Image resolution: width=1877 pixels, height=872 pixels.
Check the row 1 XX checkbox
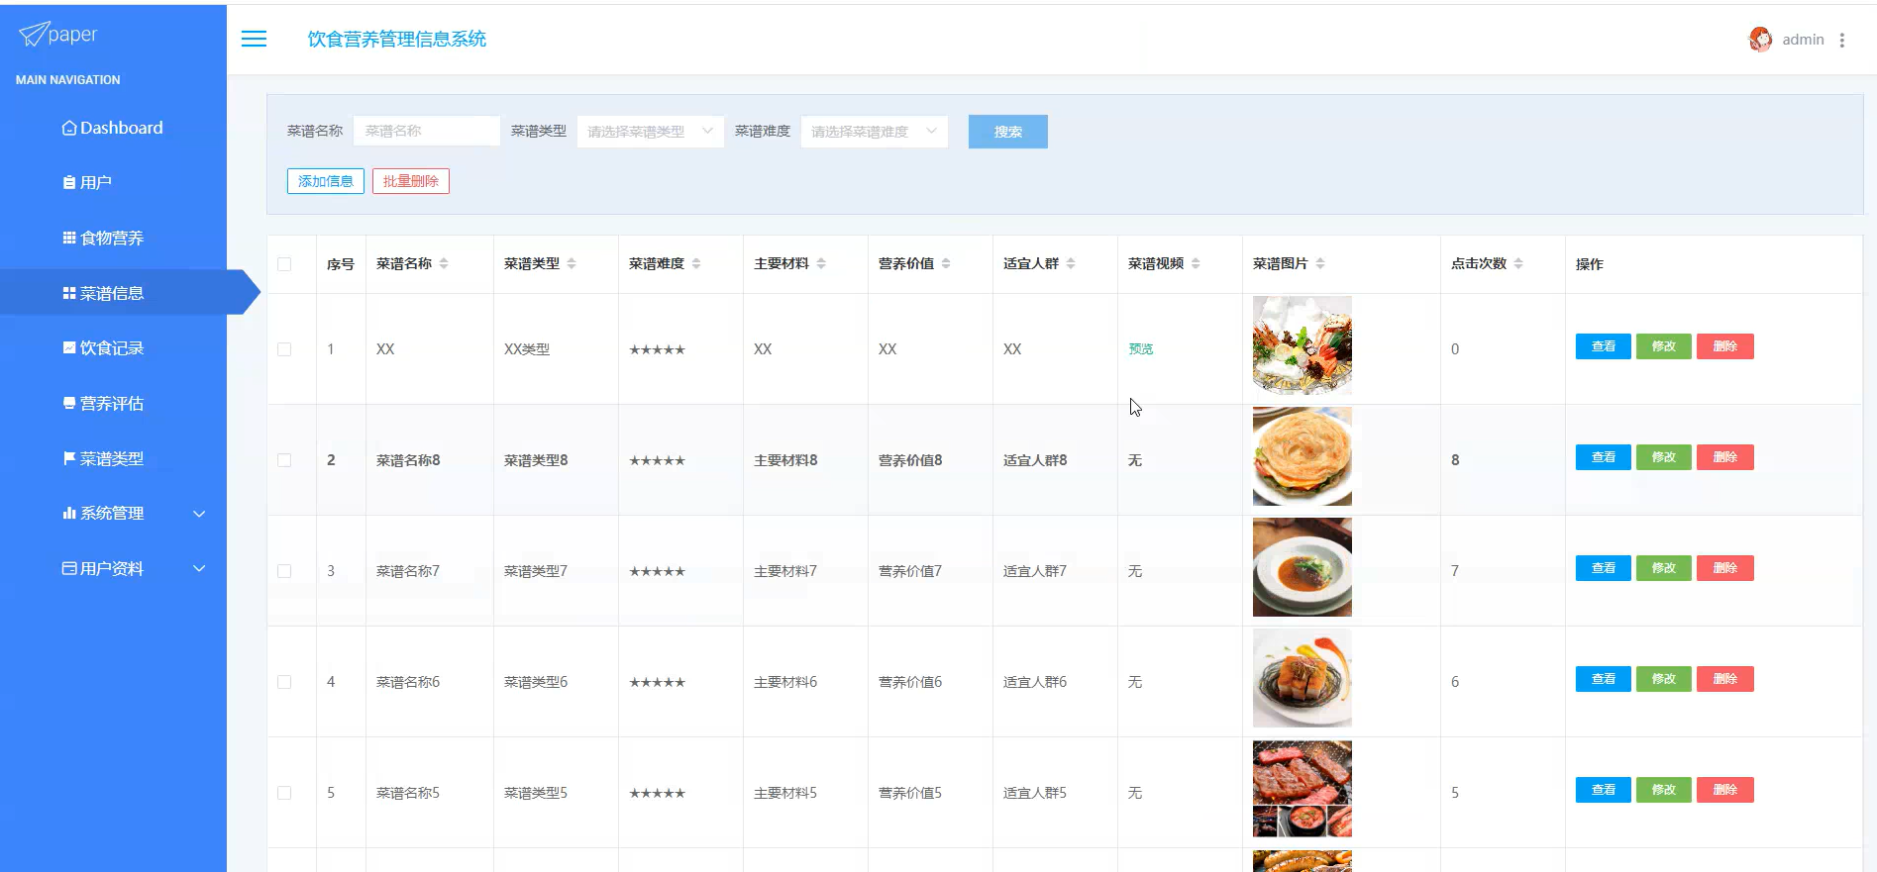[x=284, y=349]
